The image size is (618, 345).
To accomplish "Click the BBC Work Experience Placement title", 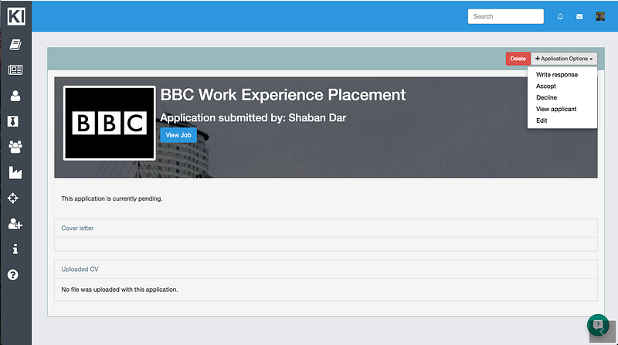I will [x=283, y=95].
